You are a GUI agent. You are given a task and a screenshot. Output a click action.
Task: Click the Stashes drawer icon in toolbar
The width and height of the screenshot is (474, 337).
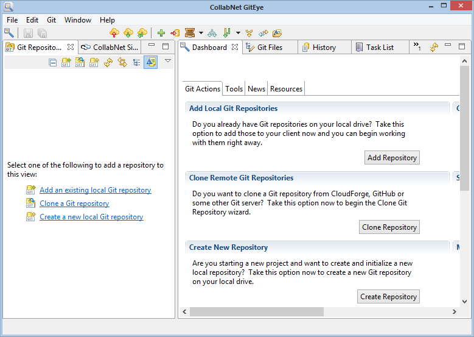pyautogui.click(x=190, y=33)
